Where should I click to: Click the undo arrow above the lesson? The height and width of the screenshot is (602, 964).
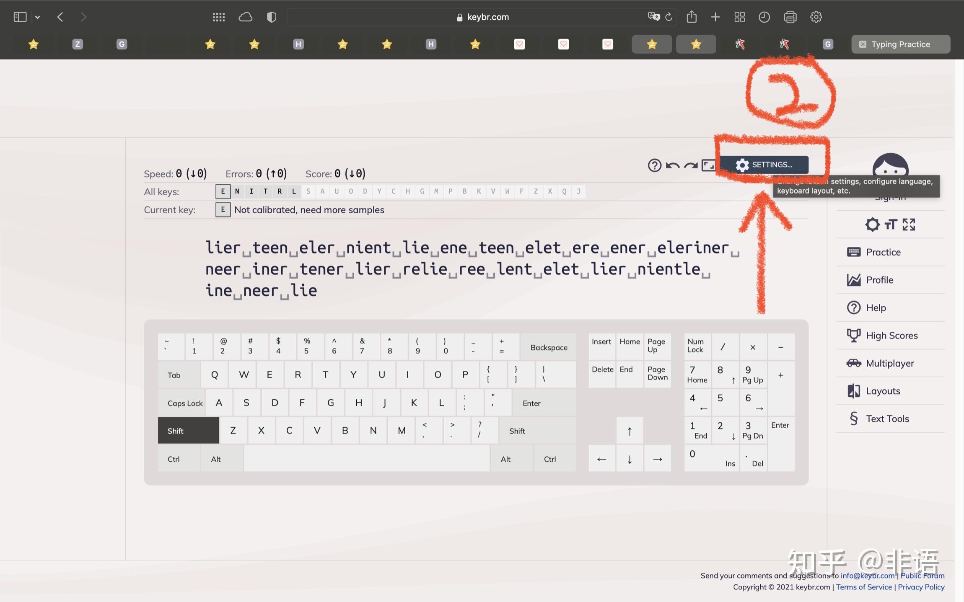click(672, 165)
